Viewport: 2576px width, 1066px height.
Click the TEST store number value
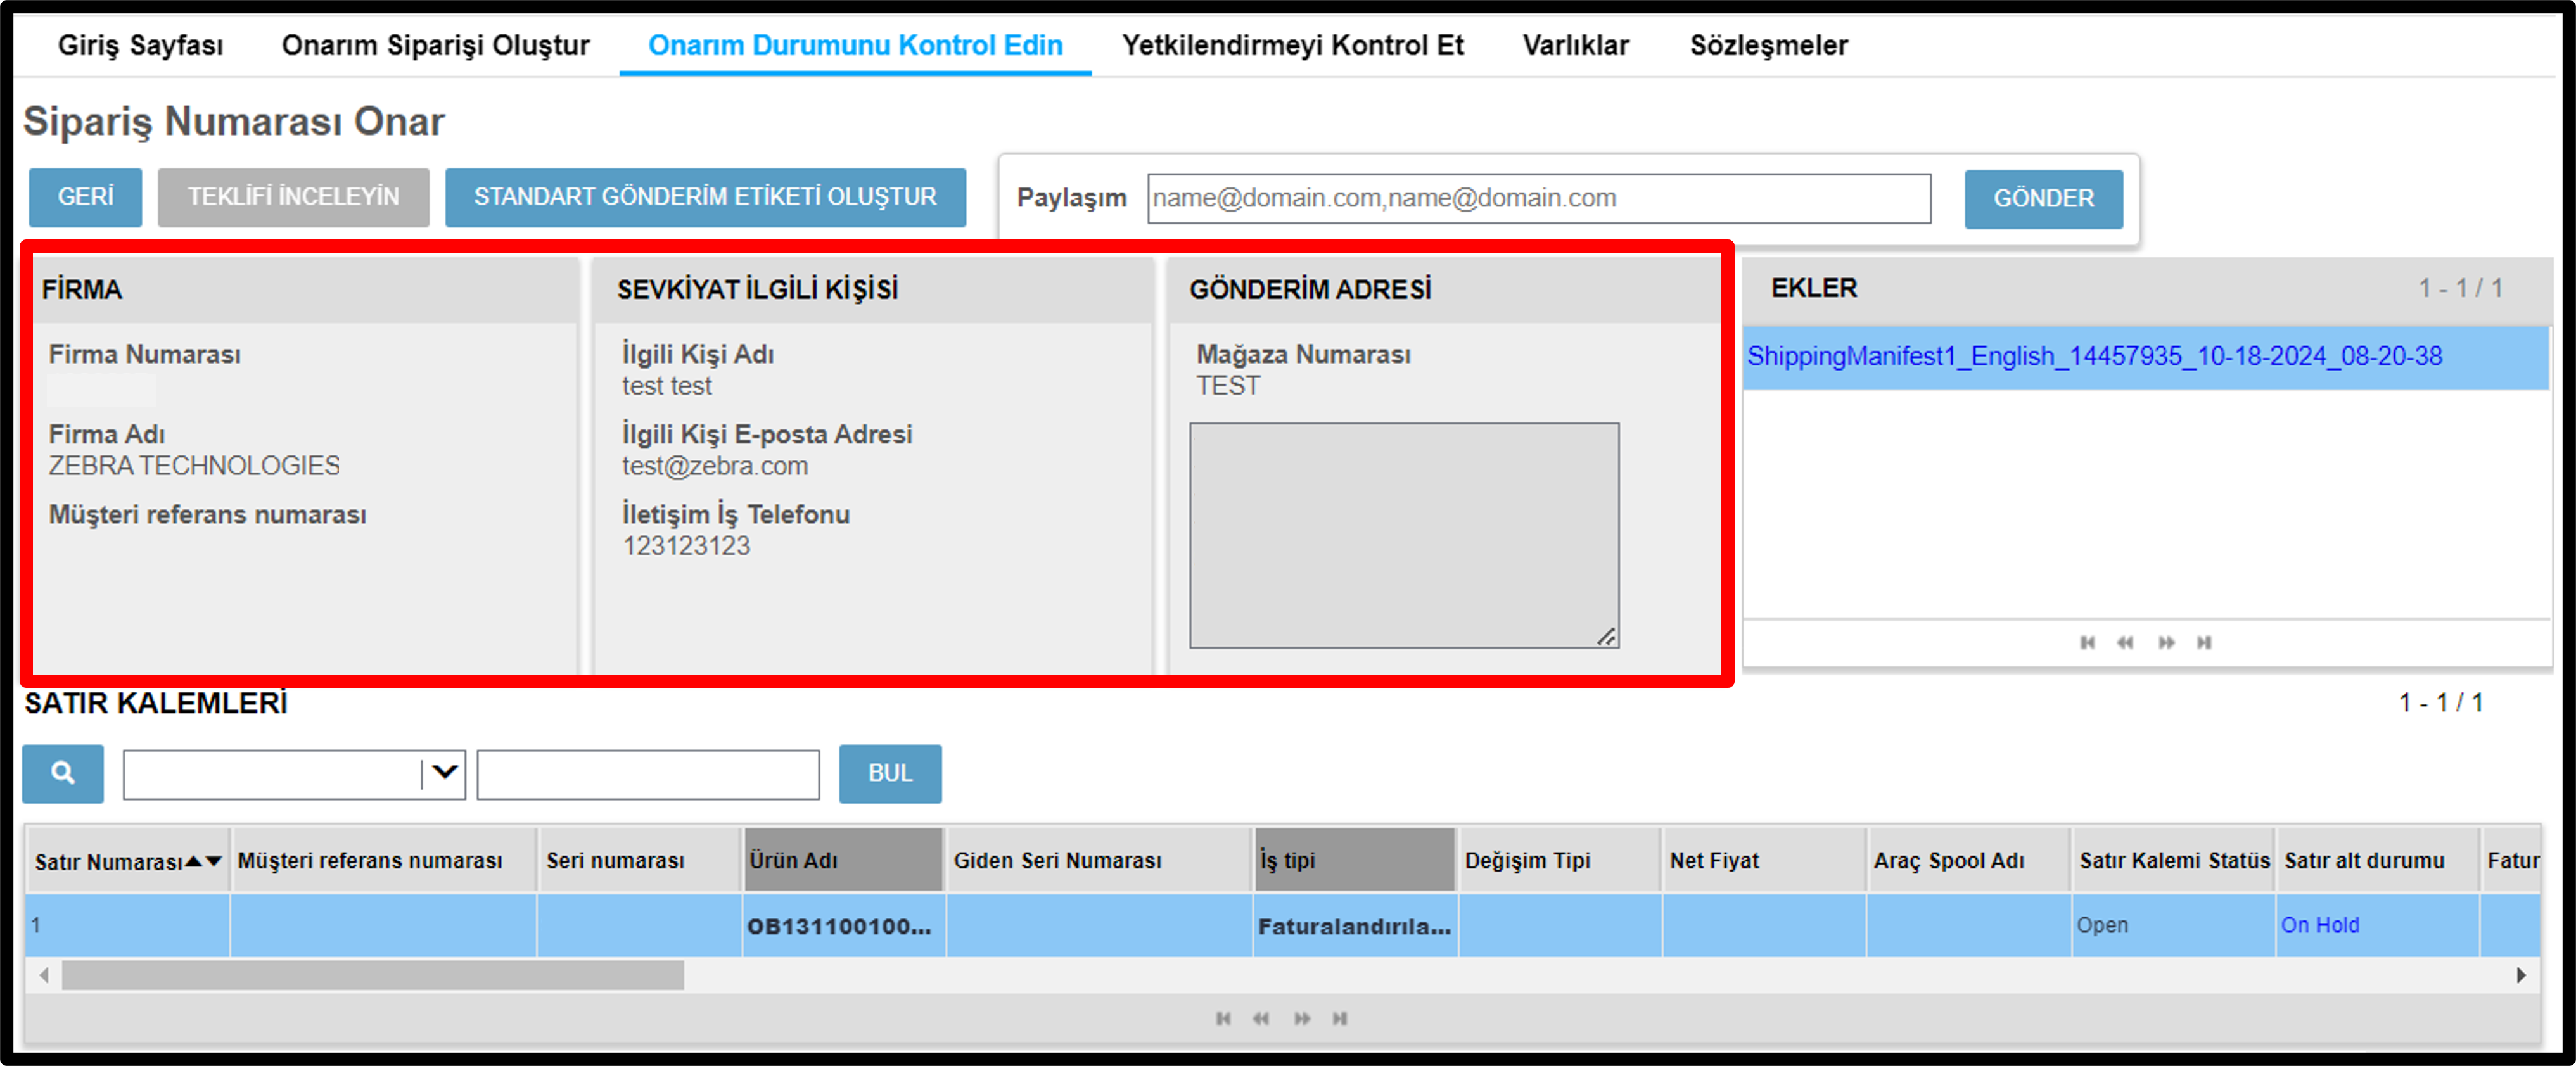click(1228, 386)
